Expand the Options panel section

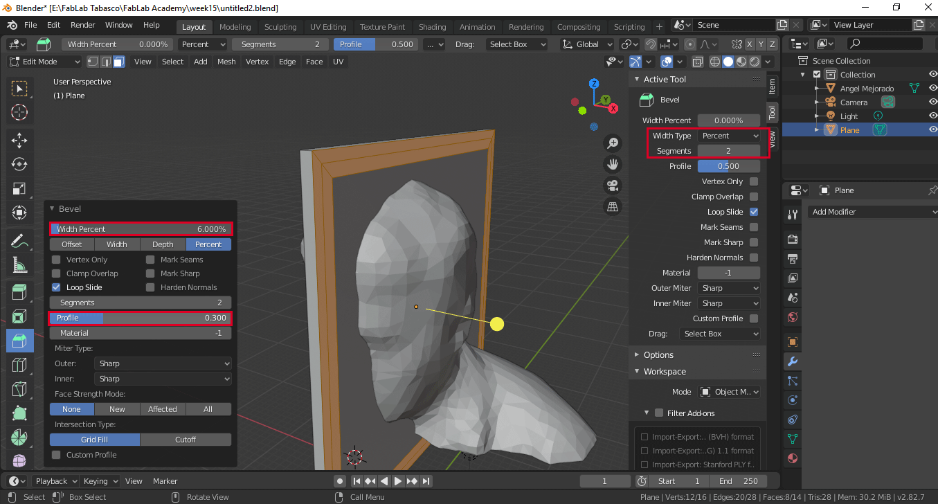tap(658, 354)
